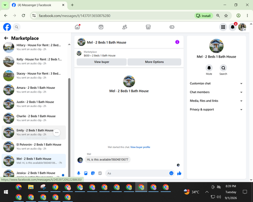Open Chrome zoom magnifier icon in address bar

(x=218, y=16)
